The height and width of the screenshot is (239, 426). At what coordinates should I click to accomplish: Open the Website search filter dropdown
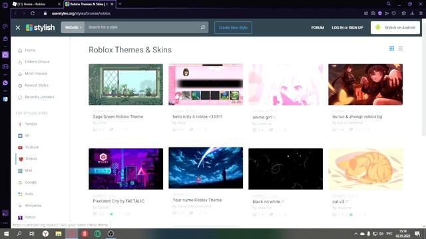point(73,27)
